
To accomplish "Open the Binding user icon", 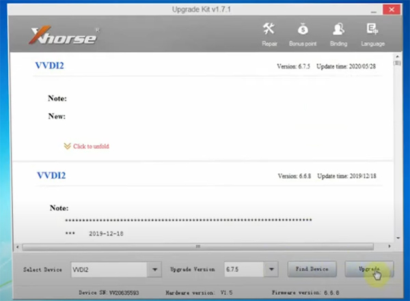I will coord(338,29).
